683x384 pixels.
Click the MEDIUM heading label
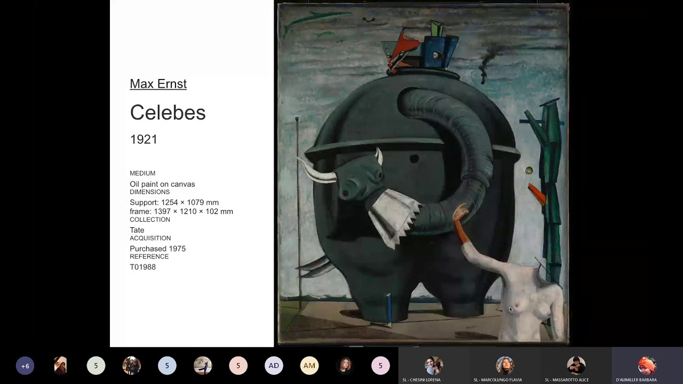pos(142,173)
